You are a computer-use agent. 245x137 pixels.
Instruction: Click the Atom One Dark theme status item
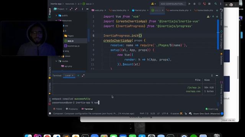pos(207,113)
